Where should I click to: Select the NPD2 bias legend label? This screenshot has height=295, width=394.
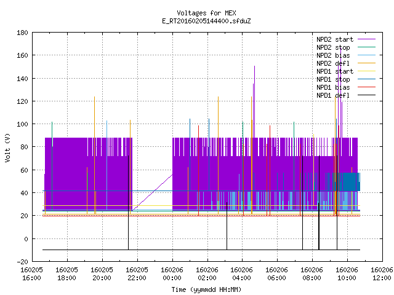pos(333,55)
